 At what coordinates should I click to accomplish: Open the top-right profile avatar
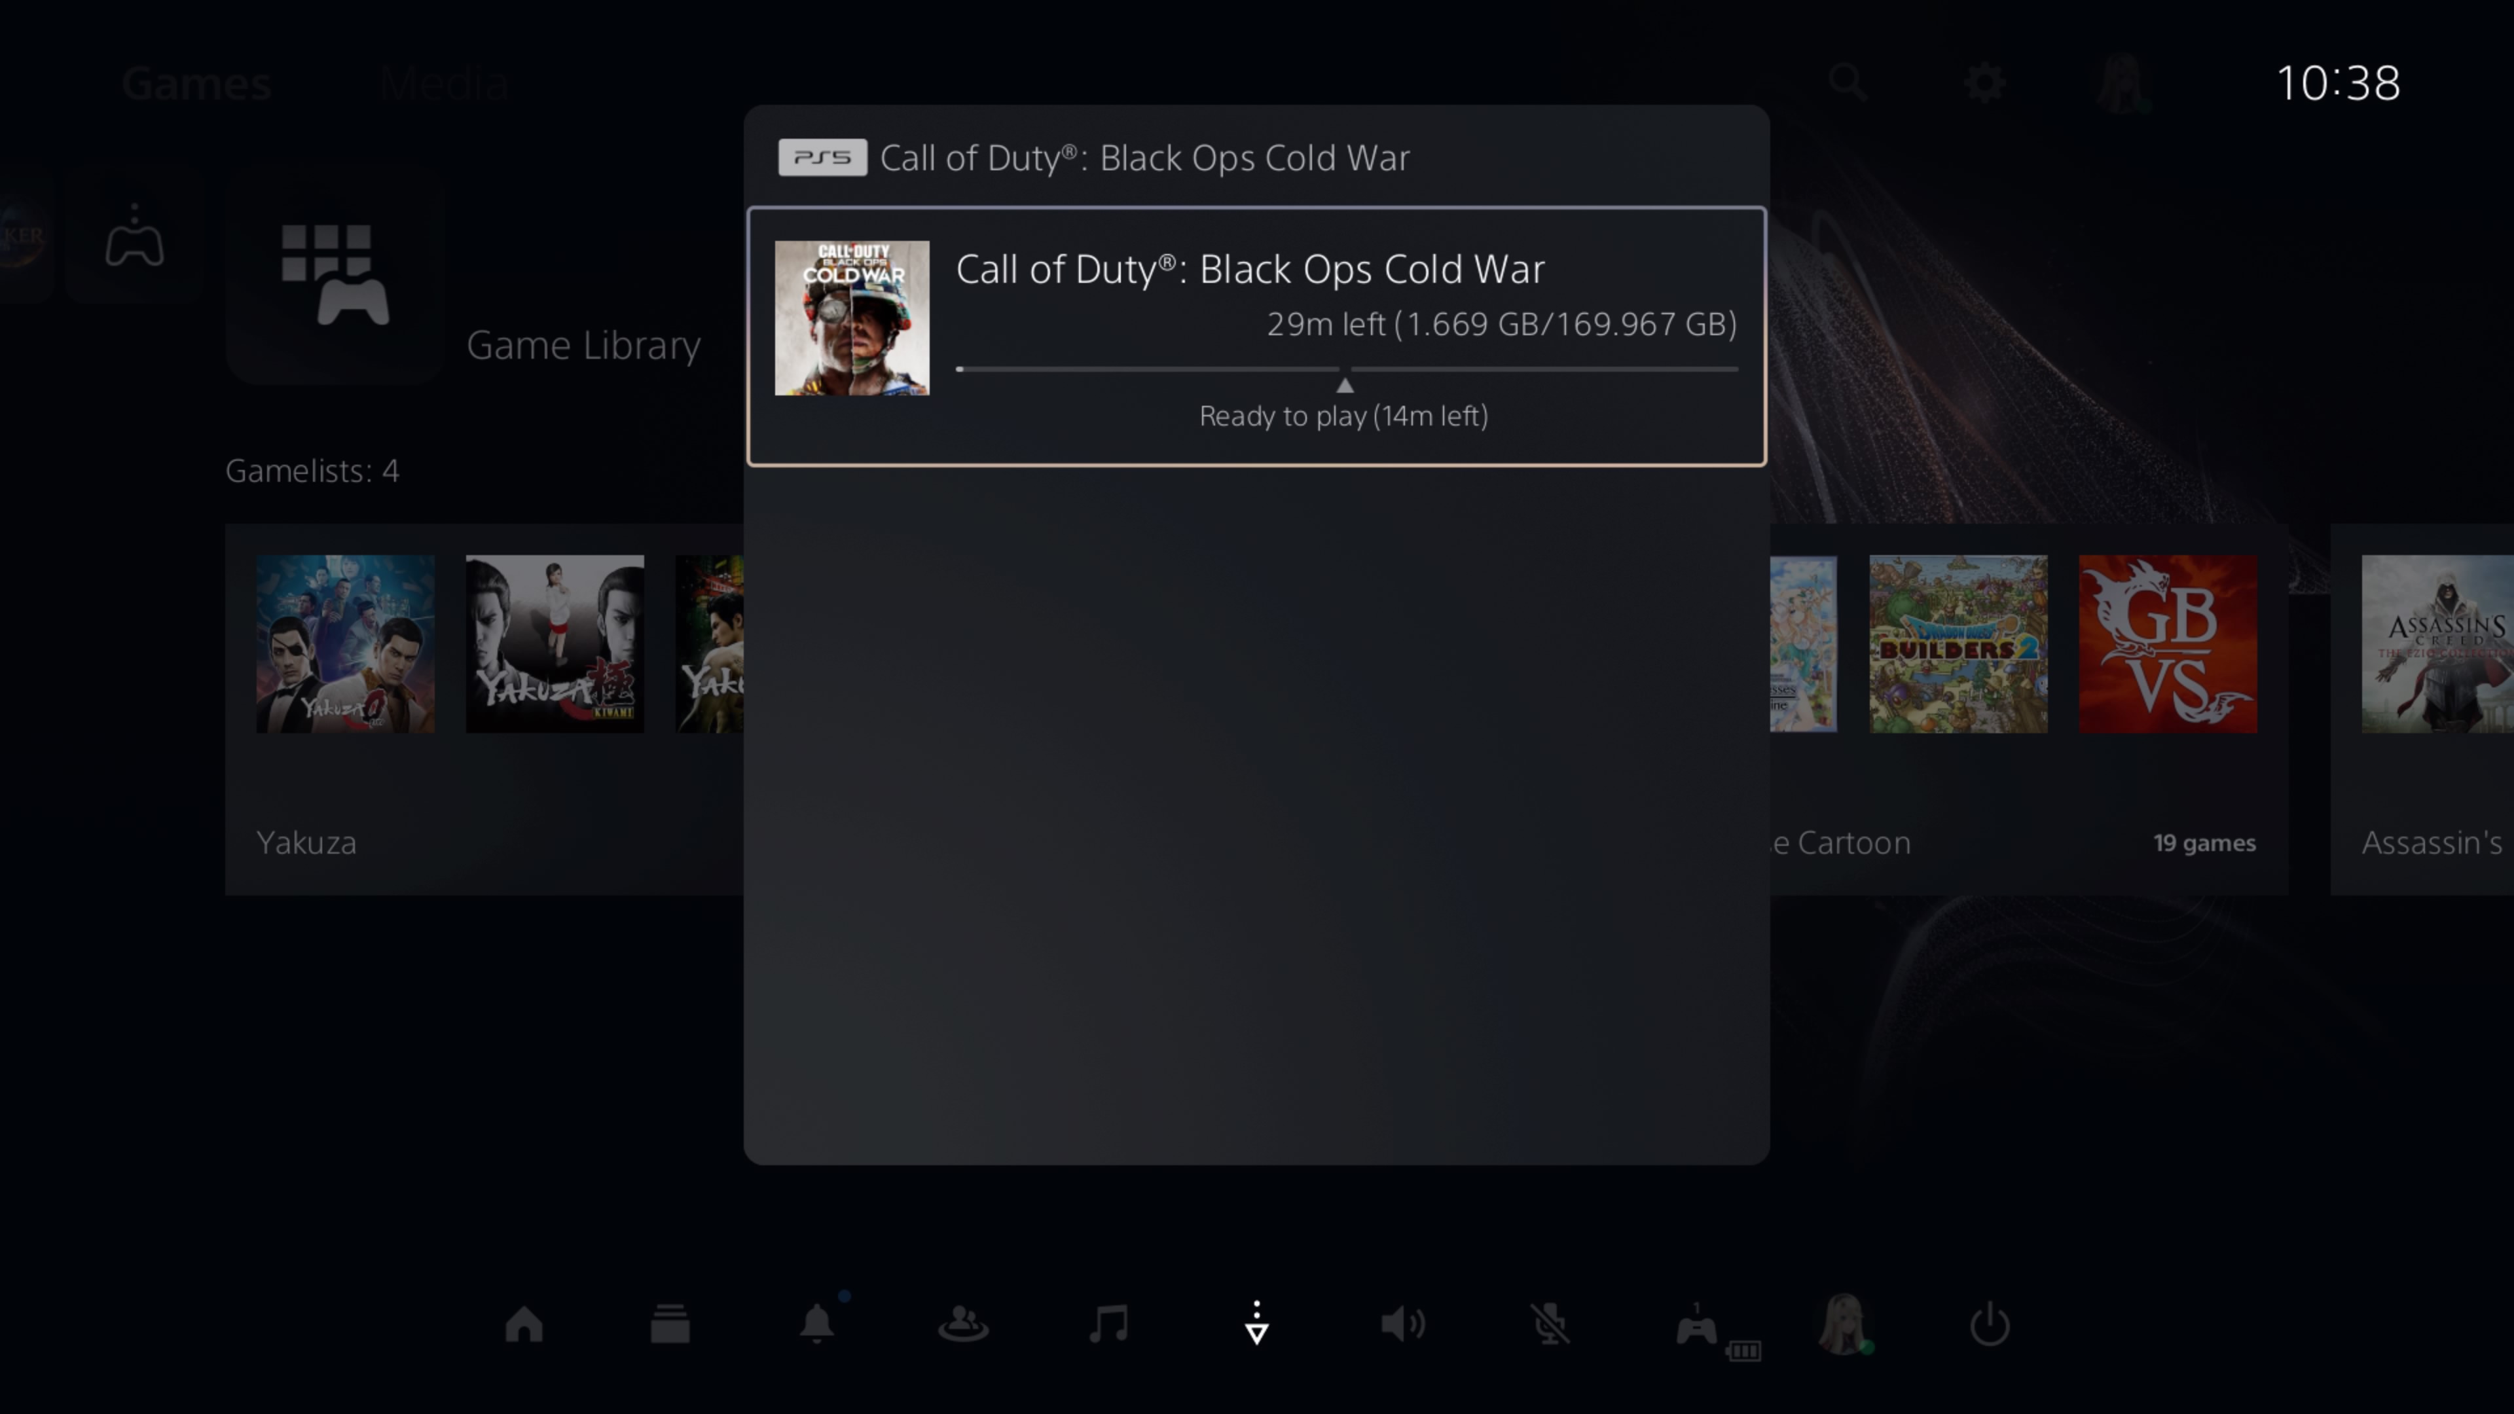2124,83
